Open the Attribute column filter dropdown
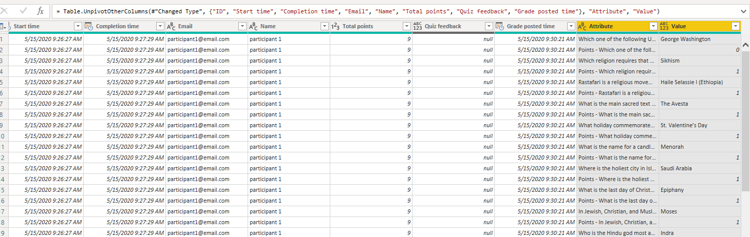Image resolution: width=750 pixels, height=237 pixels. tap(653, 26)
